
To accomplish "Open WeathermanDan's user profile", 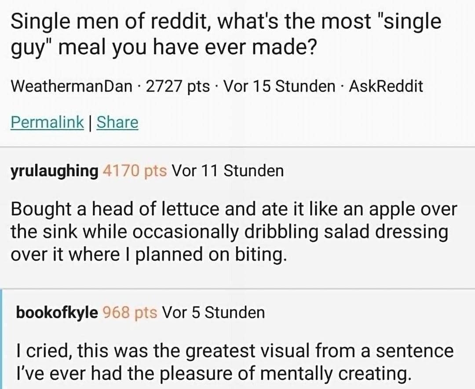I will tap(71, 86).
